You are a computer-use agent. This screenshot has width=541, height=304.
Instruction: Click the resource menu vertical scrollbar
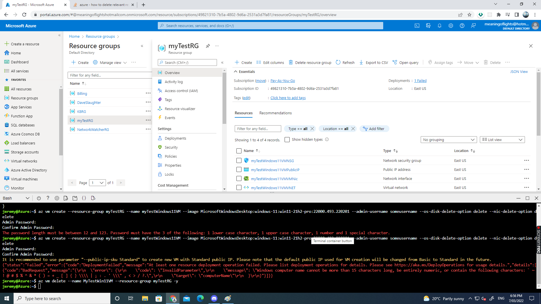(x=224, y=99)
